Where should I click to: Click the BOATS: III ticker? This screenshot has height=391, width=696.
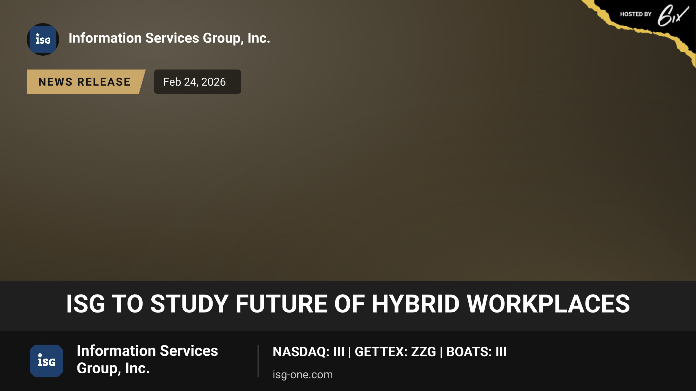(476, 352)
